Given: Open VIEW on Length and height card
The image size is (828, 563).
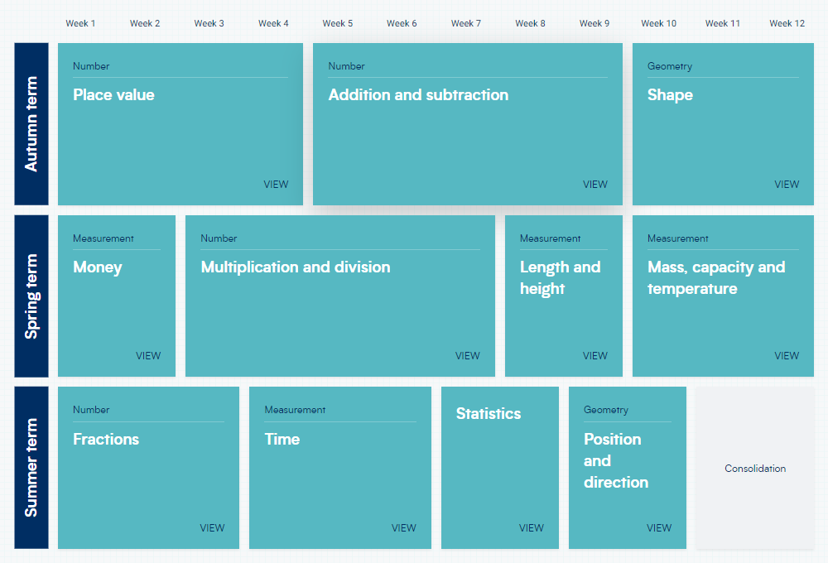Looking at the screenshot, I should [595, 356].
